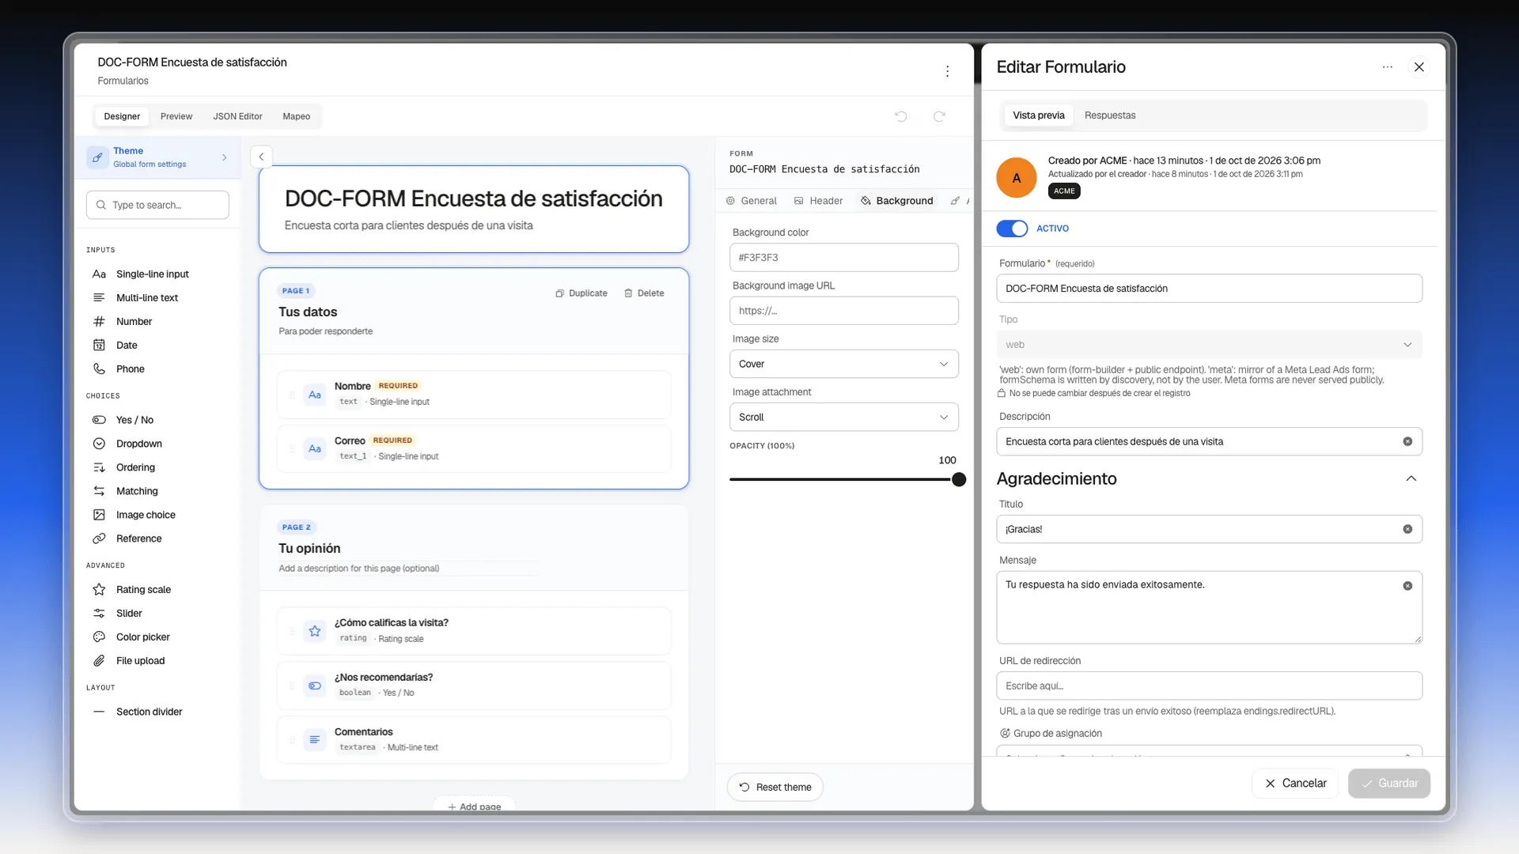Click the Background color #F3F3F3 field
1519x854 pixels.
pos(843,257)
